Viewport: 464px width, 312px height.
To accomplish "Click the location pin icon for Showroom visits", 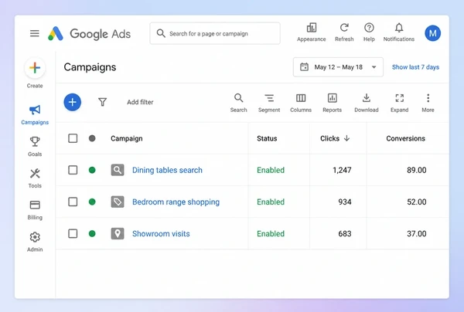I will pyautogui.click(x=118, y=233).
